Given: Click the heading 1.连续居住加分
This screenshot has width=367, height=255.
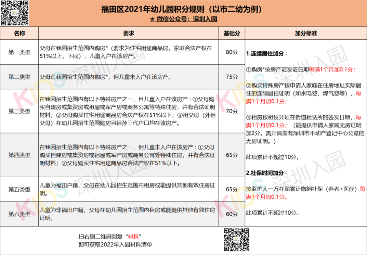Looking at the screenshot, I should point(266,53).
